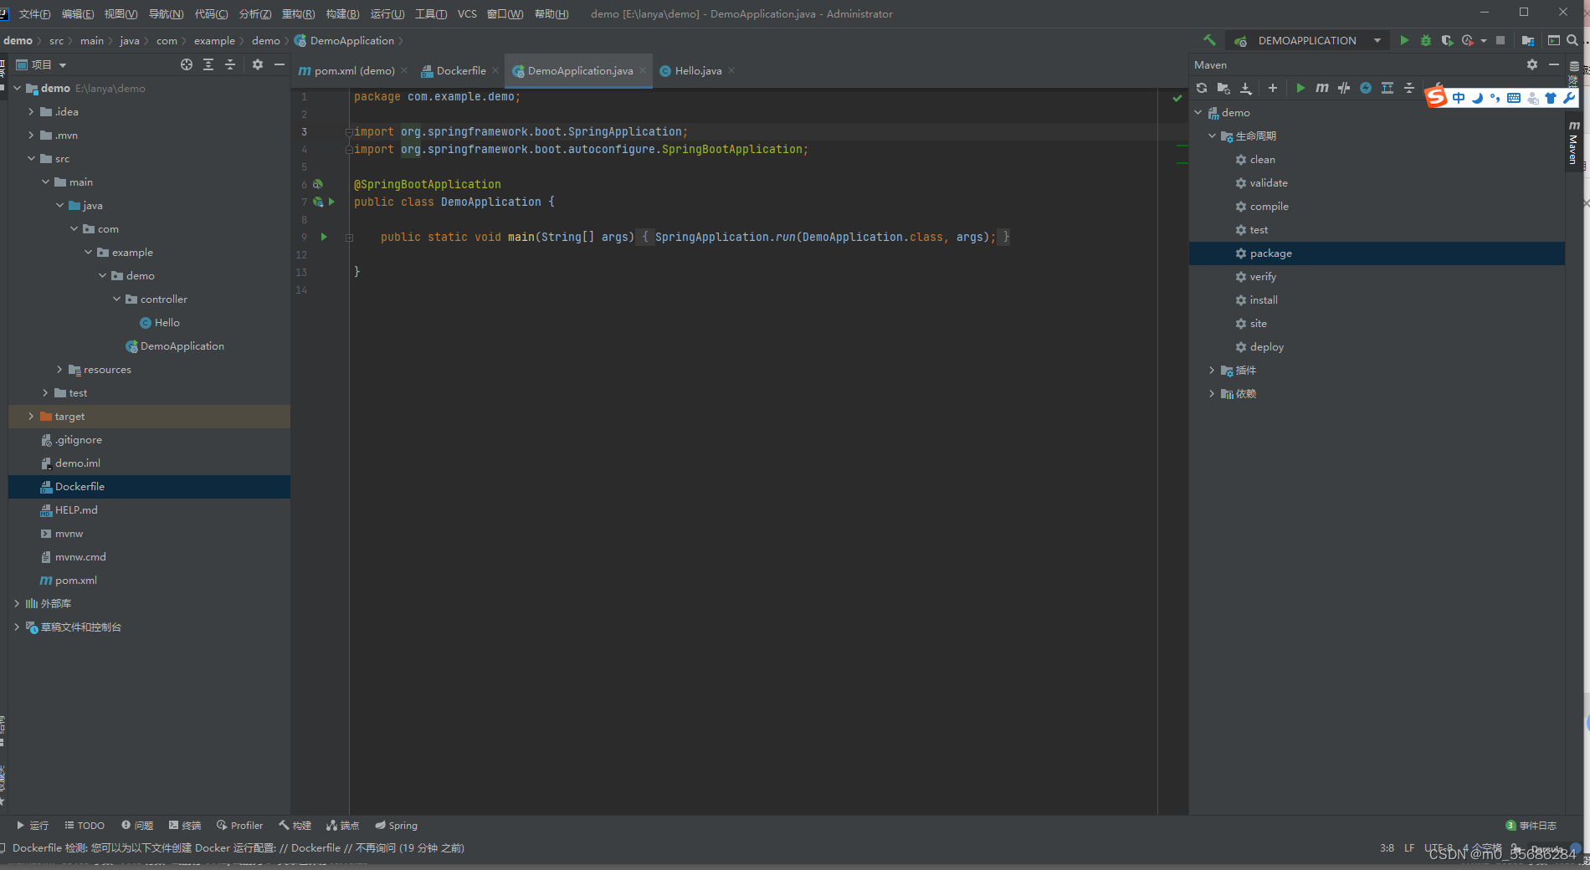Viewport: 1590px width, 870px height.
Task: Collapse the src folder
Action: 31,158
